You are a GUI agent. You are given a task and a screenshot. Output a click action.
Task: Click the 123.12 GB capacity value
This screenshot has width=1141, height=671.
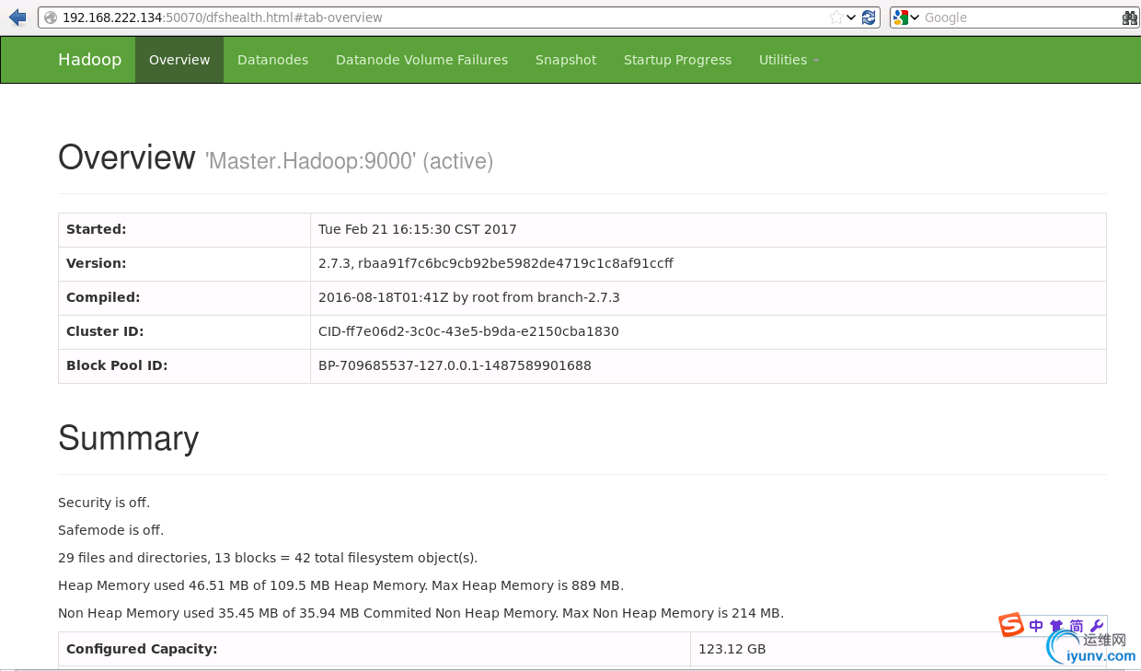(732, 649)
